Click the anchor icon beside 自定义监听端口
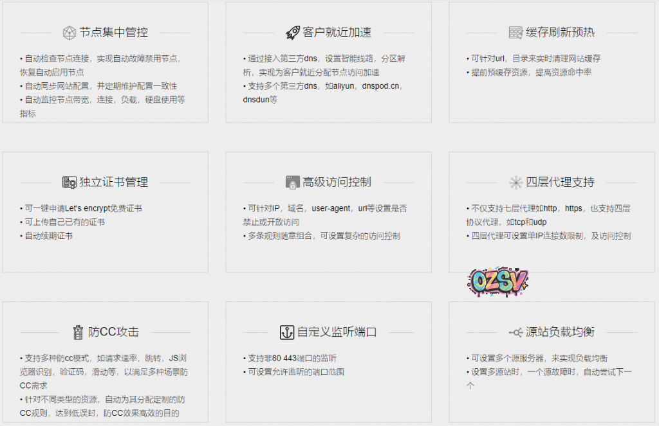The width and height of the screenshot is (659, 426). pos(286,332)
